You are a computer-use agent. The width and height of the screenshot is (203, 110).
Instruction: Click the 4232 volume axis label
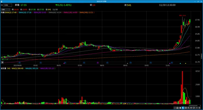tap(198, 71)
